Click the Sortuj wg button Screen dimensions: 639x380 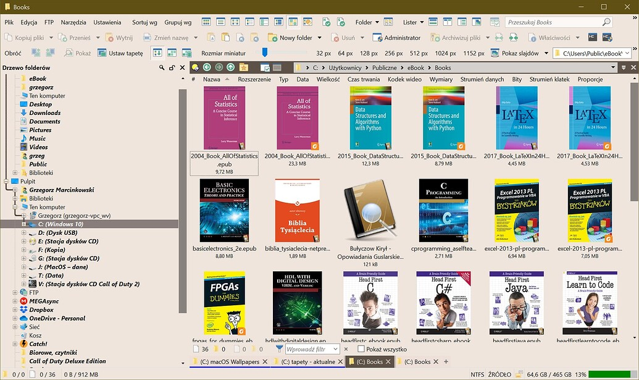point(144,22)
